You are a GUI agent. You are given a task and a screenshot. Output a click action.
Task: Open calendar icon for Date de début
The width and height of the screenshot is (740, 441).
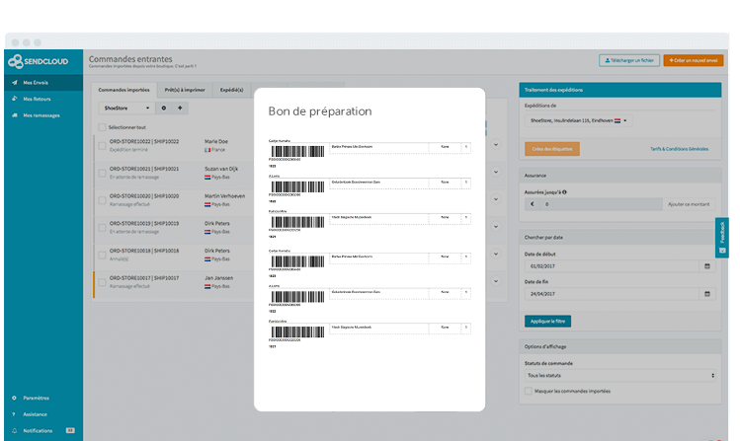(707, 266)
